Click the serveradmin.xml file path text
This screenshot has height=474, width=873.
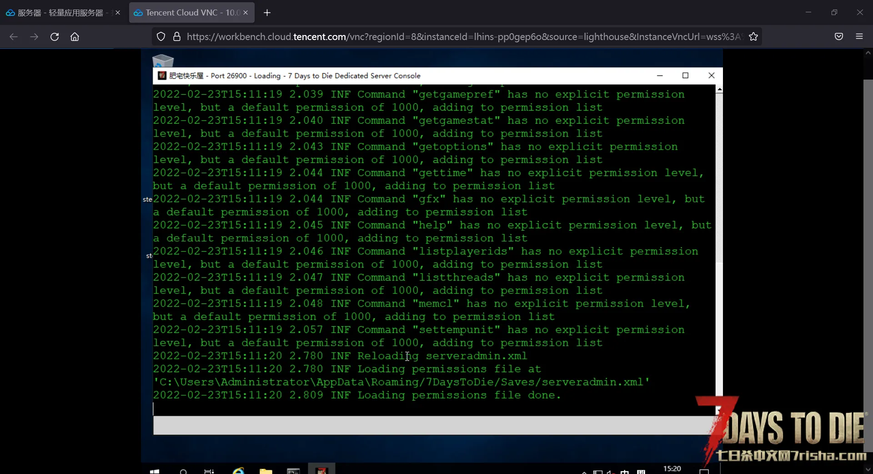tap(401, 382)
